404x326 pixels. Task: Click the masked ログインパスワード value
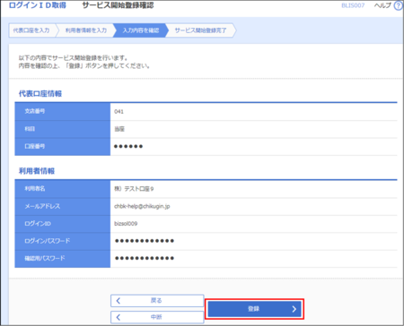tap(145, 241)
